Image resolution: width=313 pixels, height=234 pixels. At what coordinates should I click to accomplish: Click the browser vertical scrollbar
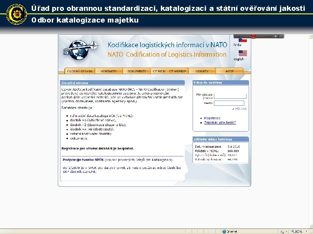(311, 131)
